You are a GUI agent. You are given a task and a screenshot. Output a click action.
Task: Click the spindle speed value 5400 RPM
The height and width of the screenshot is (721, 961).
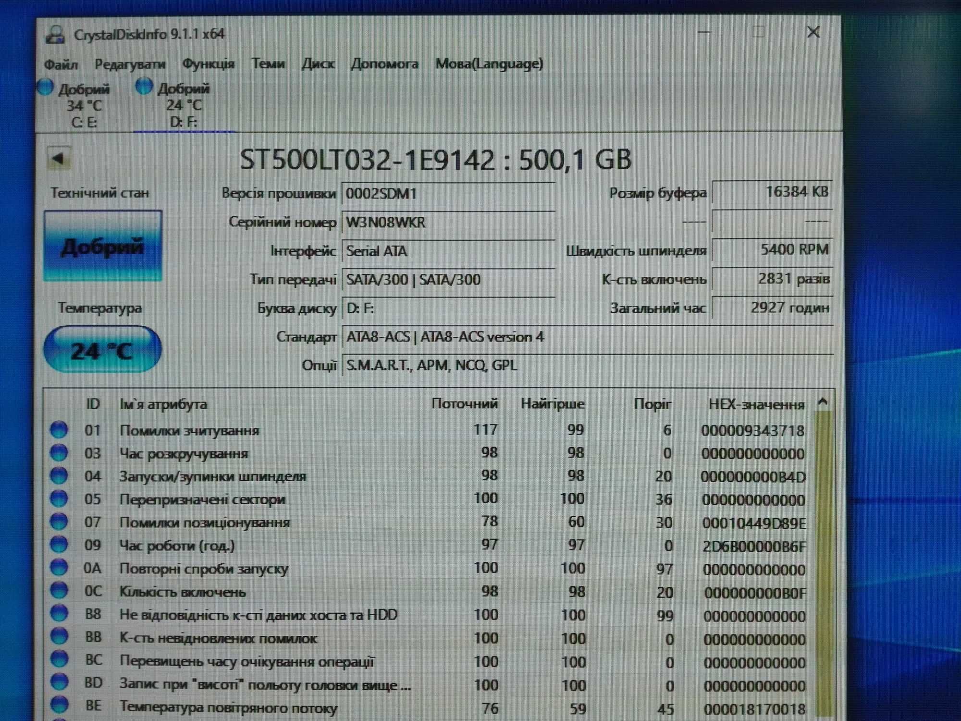tap(772, 250)
